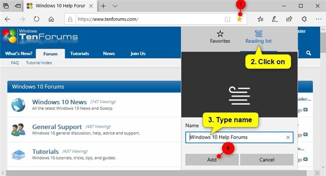Clear the Name field with X
Image resolution: width=326 pixels, height=176 pixels.
coord(288,137)
